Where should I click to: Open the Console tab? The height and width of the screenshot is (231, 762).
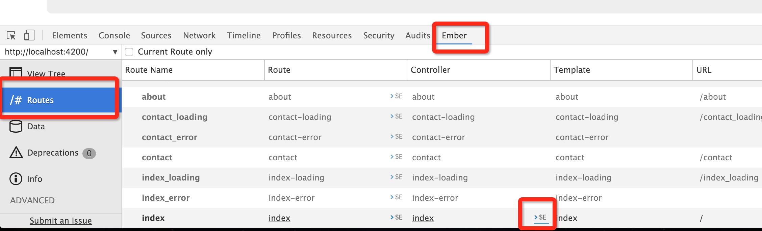(x=114, y=35)
